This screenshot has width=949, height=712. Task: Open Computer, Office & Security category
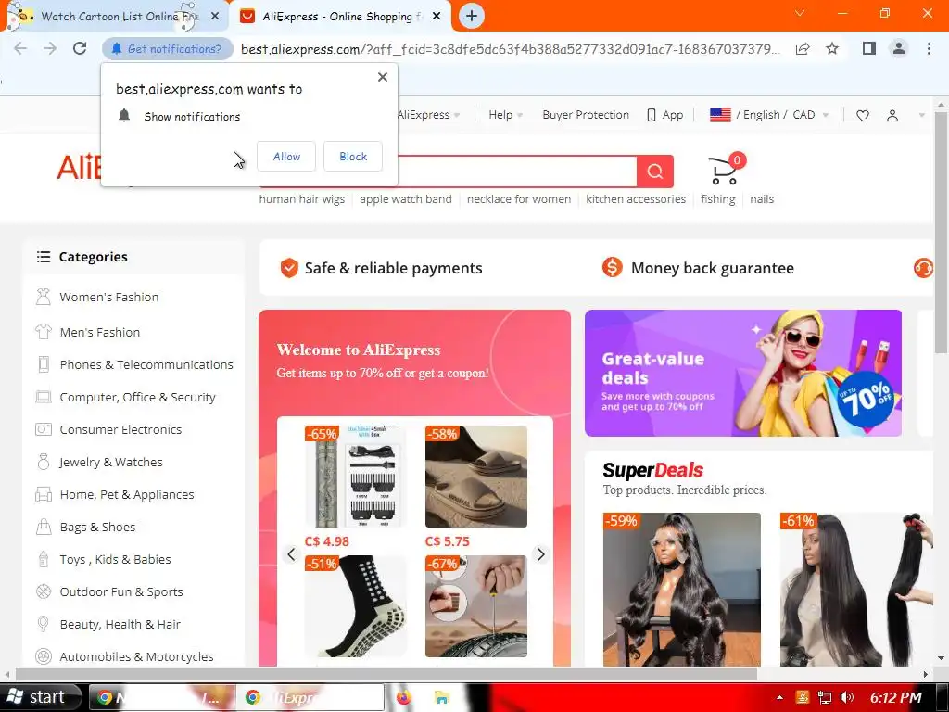(137, 397)
